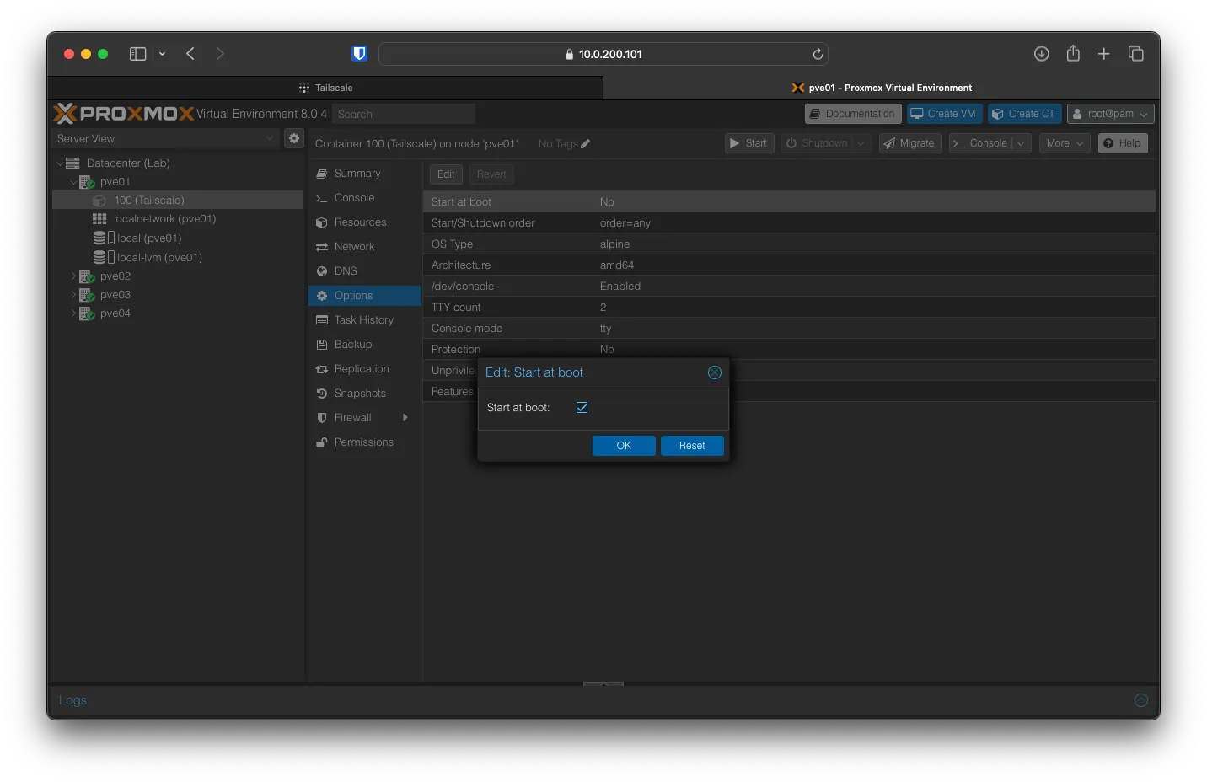The width and height of the screenshot is (1207, 782).
Task: Select the Datacenter (Lab) node
Action: point(128,163)
